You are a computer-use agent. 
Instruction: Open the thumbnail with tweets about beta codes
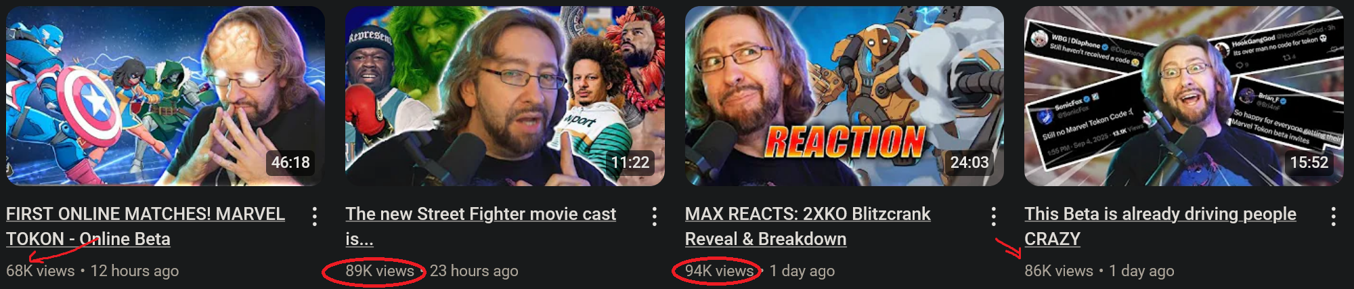pyautogui.click(x=1183, y=96)
